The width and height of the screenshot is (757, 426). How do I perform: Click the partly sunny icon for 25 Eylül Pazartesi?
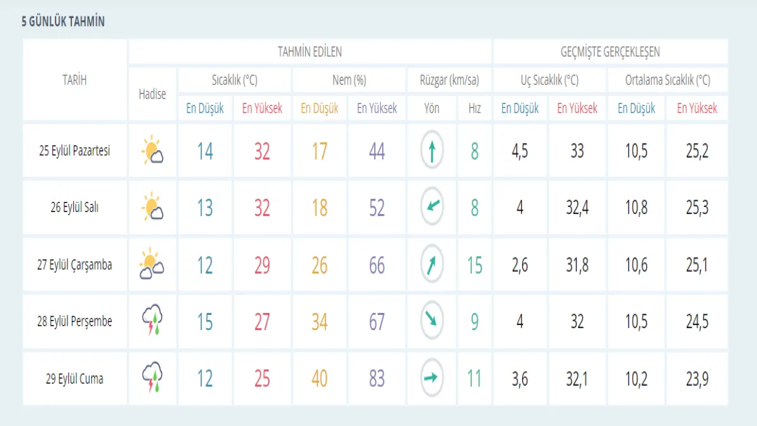[x=152, y=151]
